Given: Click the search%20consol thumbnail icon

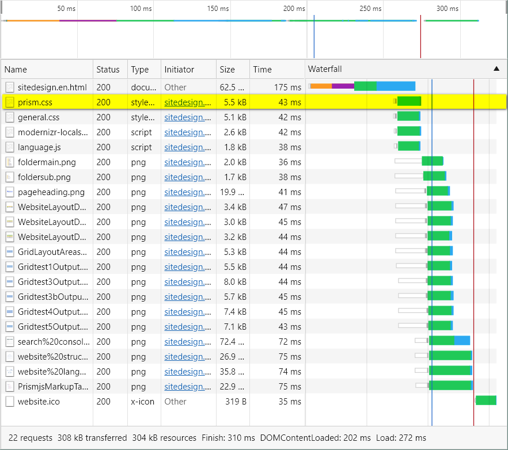Looking at the screenshot, I should click(10, 342).
